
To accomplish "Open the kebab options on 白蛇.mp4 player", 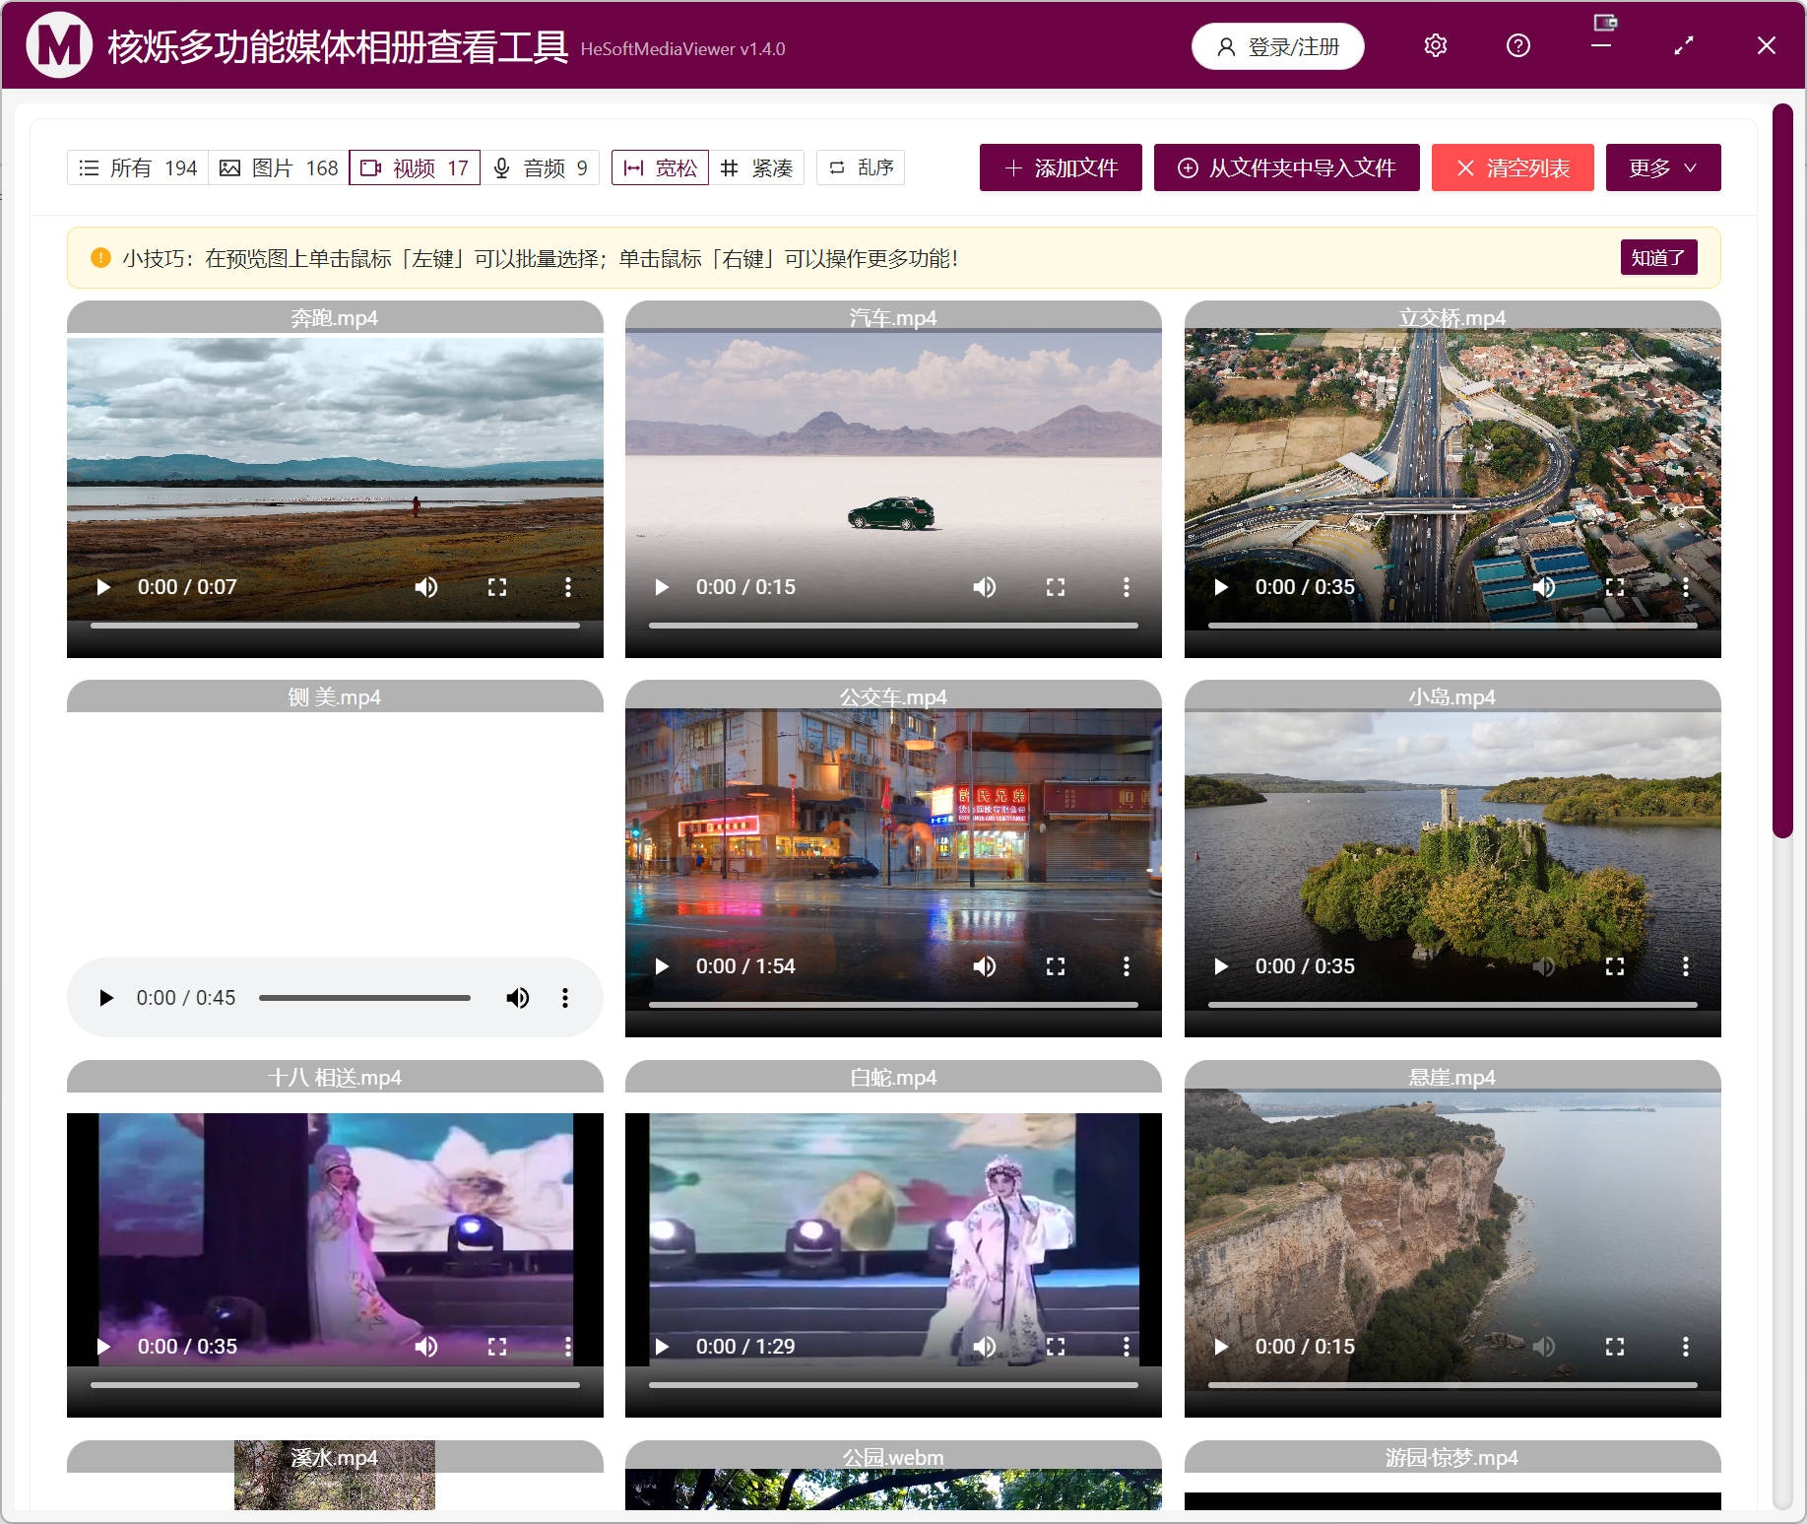I will tap(1126, 1346).
